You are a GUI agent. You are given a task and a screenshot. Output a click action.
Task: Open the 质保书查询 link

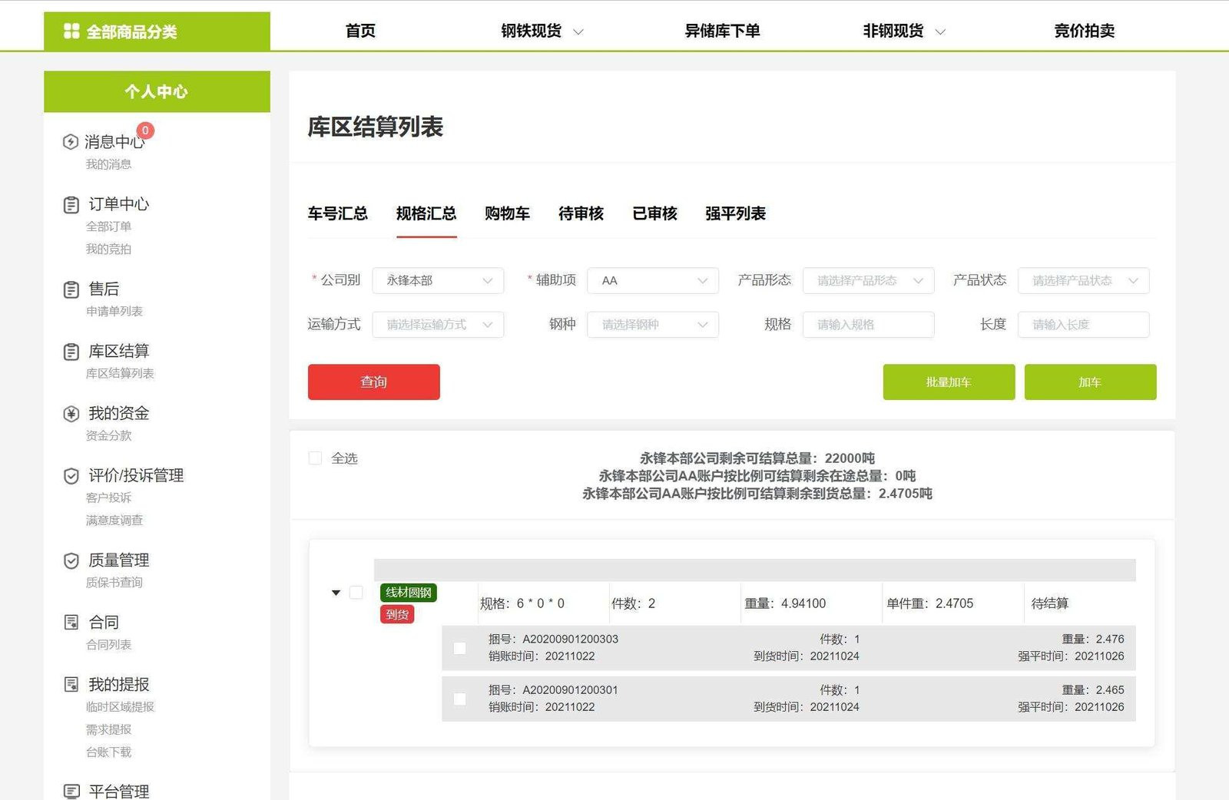coord(114,582)
